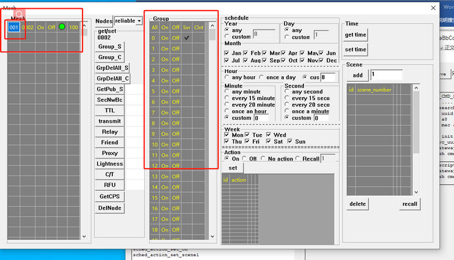The width and height of the screenshot is (454, 260).
Task: Open the Nodes reliable dropdown
Action: tap(138, 21)
